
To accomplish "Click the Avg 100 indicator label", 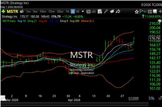I will pyautogui.click(x=53, y=21).
